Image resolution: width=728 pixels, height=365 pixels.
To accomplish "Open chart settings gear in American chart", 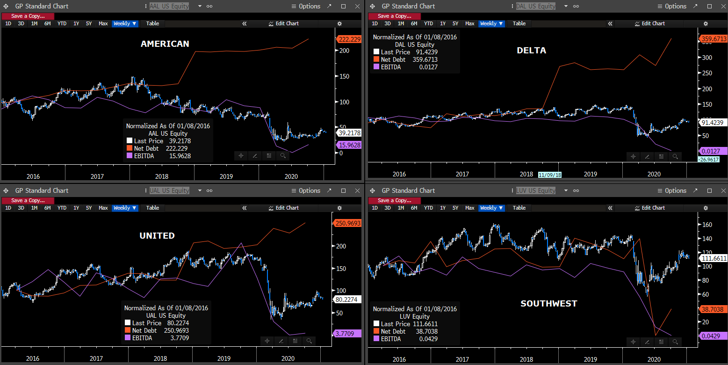I will (339, 23).
